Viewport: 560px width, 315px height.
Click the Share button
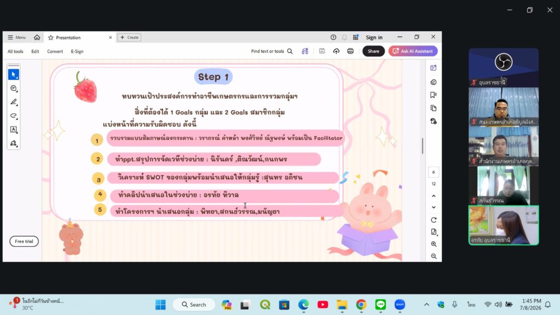373,51
